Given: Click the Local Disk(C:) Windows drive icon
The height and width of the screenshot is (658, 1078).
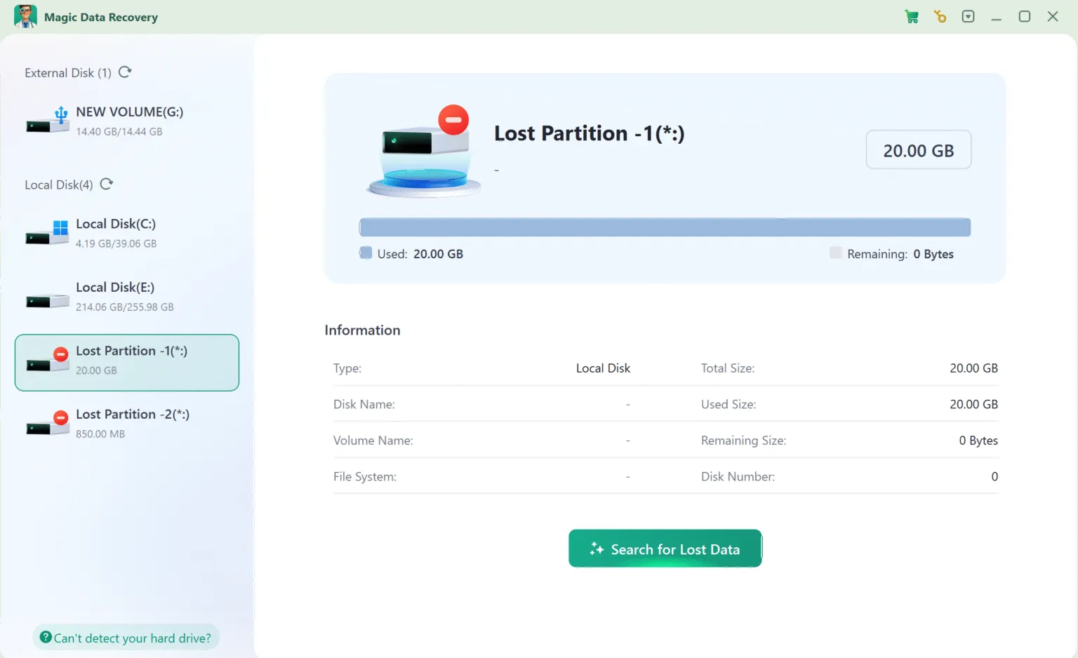Looking at the screenshot, I should point(46,232).
